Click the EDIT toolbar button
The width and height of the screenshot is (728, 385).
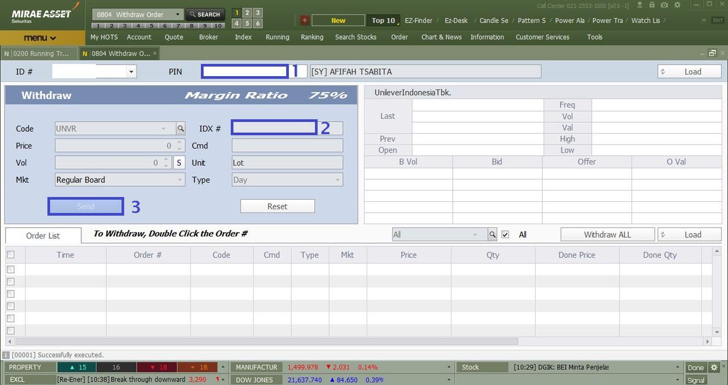(718, 20)
